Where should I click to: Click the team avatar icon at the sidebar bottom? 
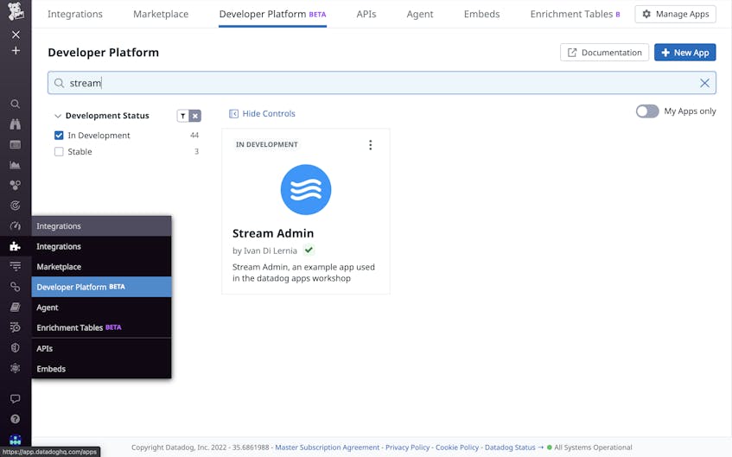16,439
